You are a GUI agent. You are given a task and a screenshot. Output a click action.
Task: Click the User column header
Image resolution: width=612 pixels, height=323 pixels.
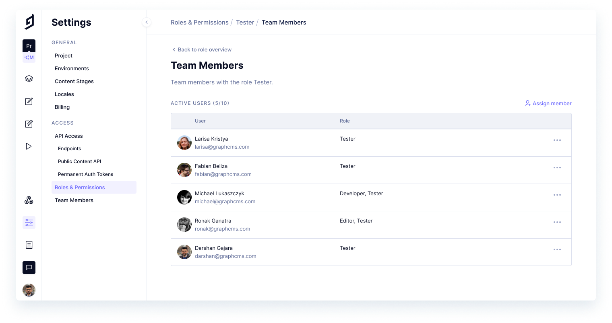(200, 121)
